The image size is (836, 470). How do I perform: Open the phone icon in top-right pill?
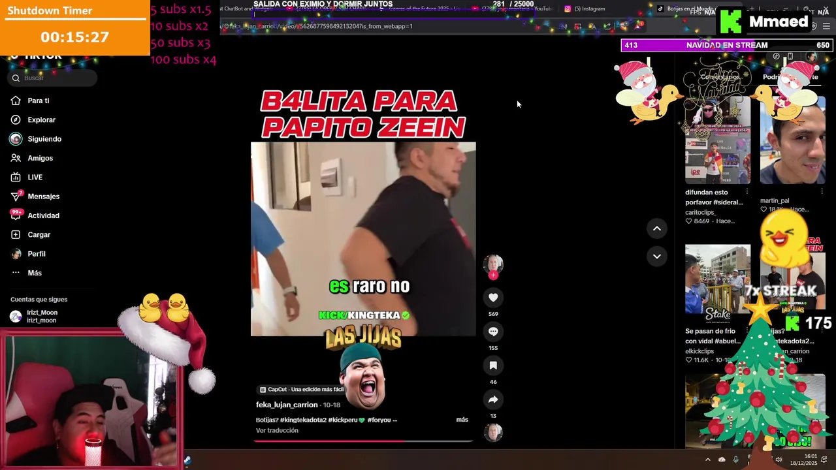tap(790, 57)
